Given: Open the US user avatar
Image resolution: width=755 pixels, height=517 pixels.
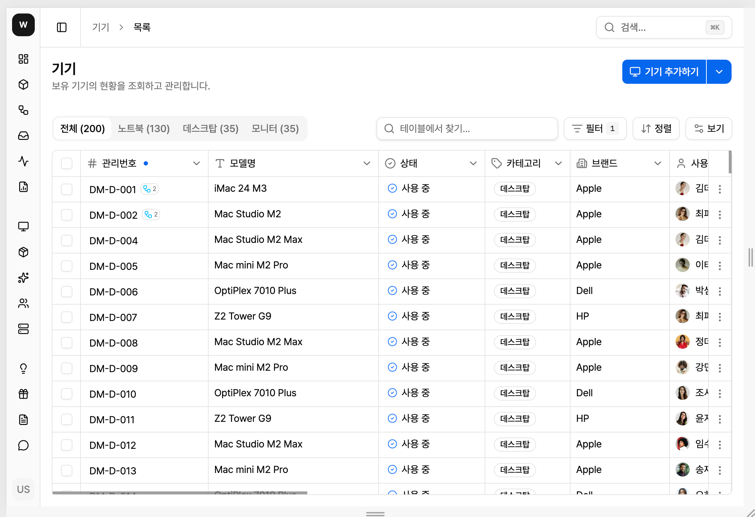Looking at the screenshot, I should (x=23, y=489).
